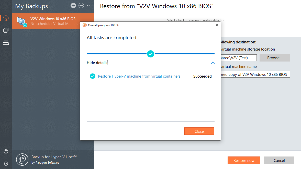This screenshot has width=301, height=169.
Task: Remove backup using the minus icon
Action: point(81,6)
